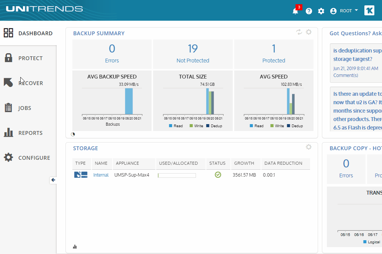This screenshot has width=382, height=254.
Task: Click the 33.09 MB/s backup speed value
Action: 129,84
